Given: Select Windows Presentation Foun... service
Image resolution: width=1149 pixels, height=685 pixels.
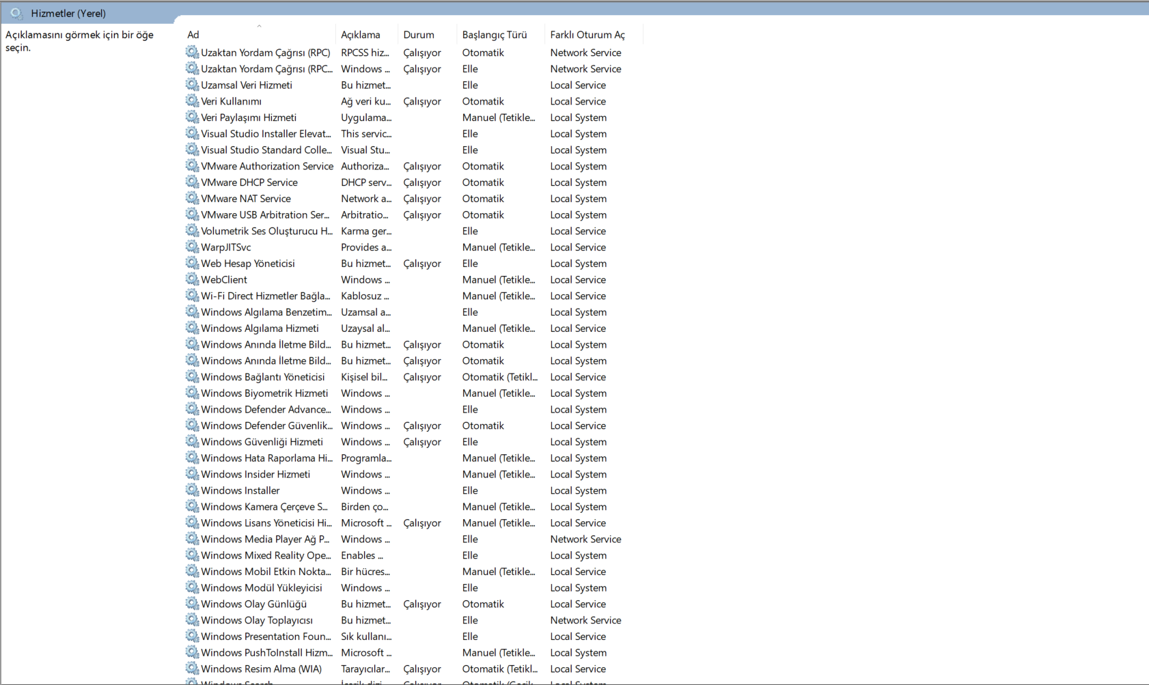Looking at the screenshot, I should click(266, 637).
